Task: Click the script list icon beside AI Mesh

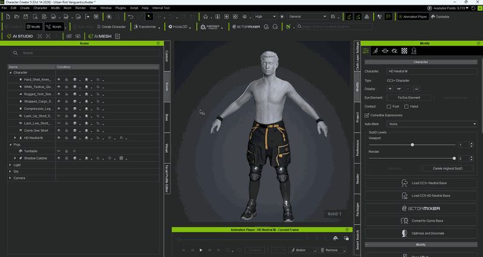Action: click(x=117, y=36)
